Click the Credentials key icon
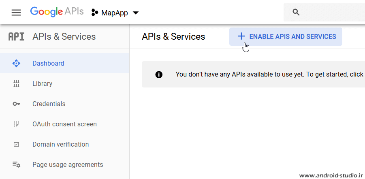 click(x=16, y=104)
